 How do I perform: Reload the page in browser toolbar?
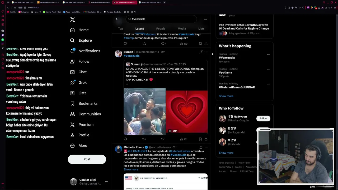pos(15,7)
